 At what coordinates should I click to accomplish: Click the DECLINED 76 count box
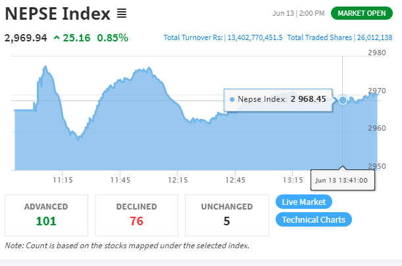(x=136, y=215)
